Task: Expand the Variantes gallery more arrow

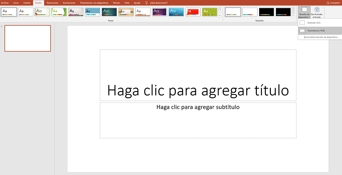Action: 293,16
